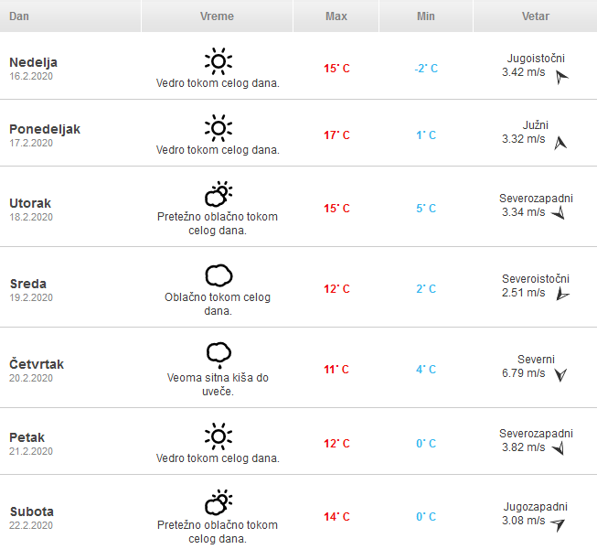Viewport: 597px width, 549px height.
Task: Click the Max column header
Action: [x=336, y=16]
